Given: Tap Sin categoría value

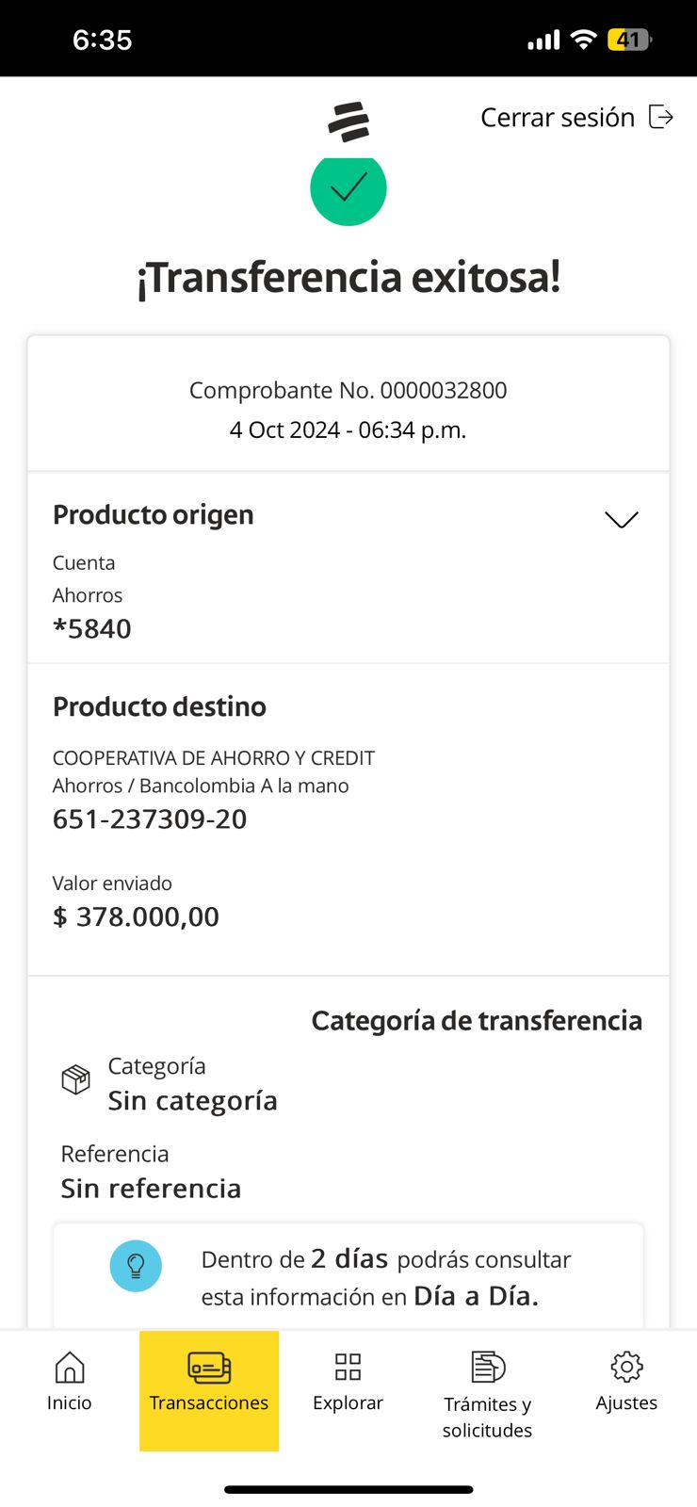Looking at the screenshot, I should click(x=192, y=1101).
